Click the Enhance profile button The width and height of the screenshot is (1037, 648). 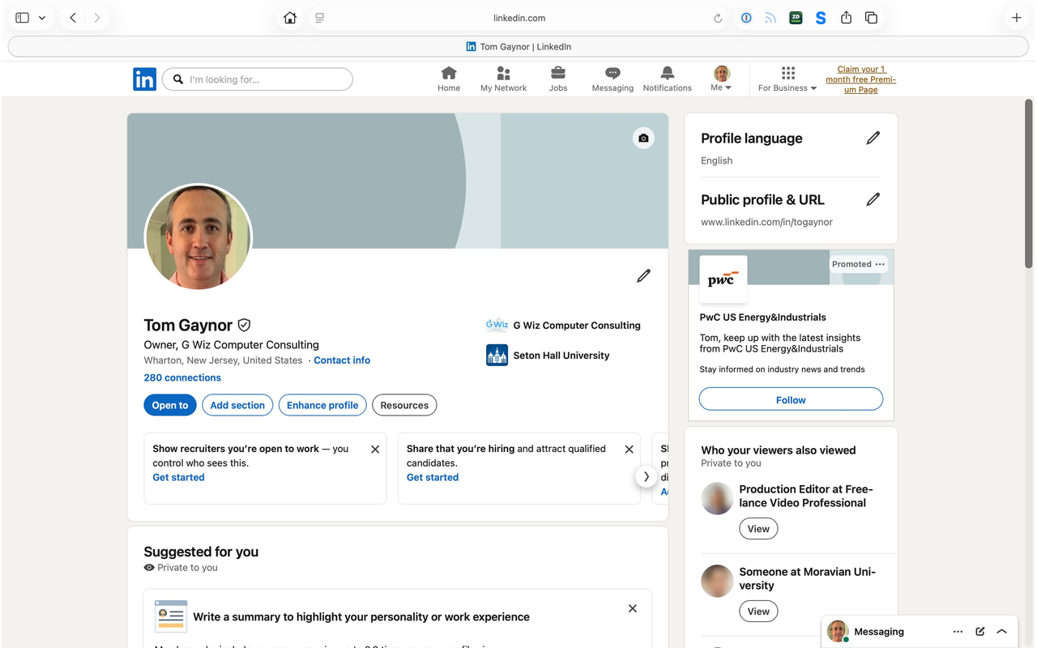tap(322, 405)
